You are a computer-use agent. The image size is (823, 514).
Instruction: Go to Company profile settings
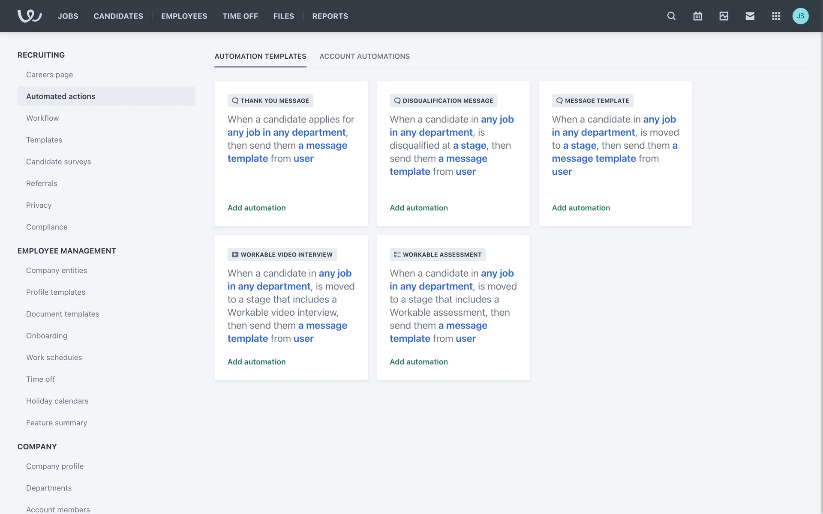pos(55,466)
